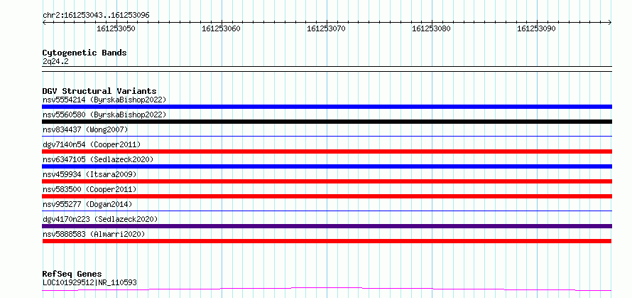Select the thin blue line under nsv955277
The width and height of the screenshot is (632, 298).
click(x=327, y=211)
